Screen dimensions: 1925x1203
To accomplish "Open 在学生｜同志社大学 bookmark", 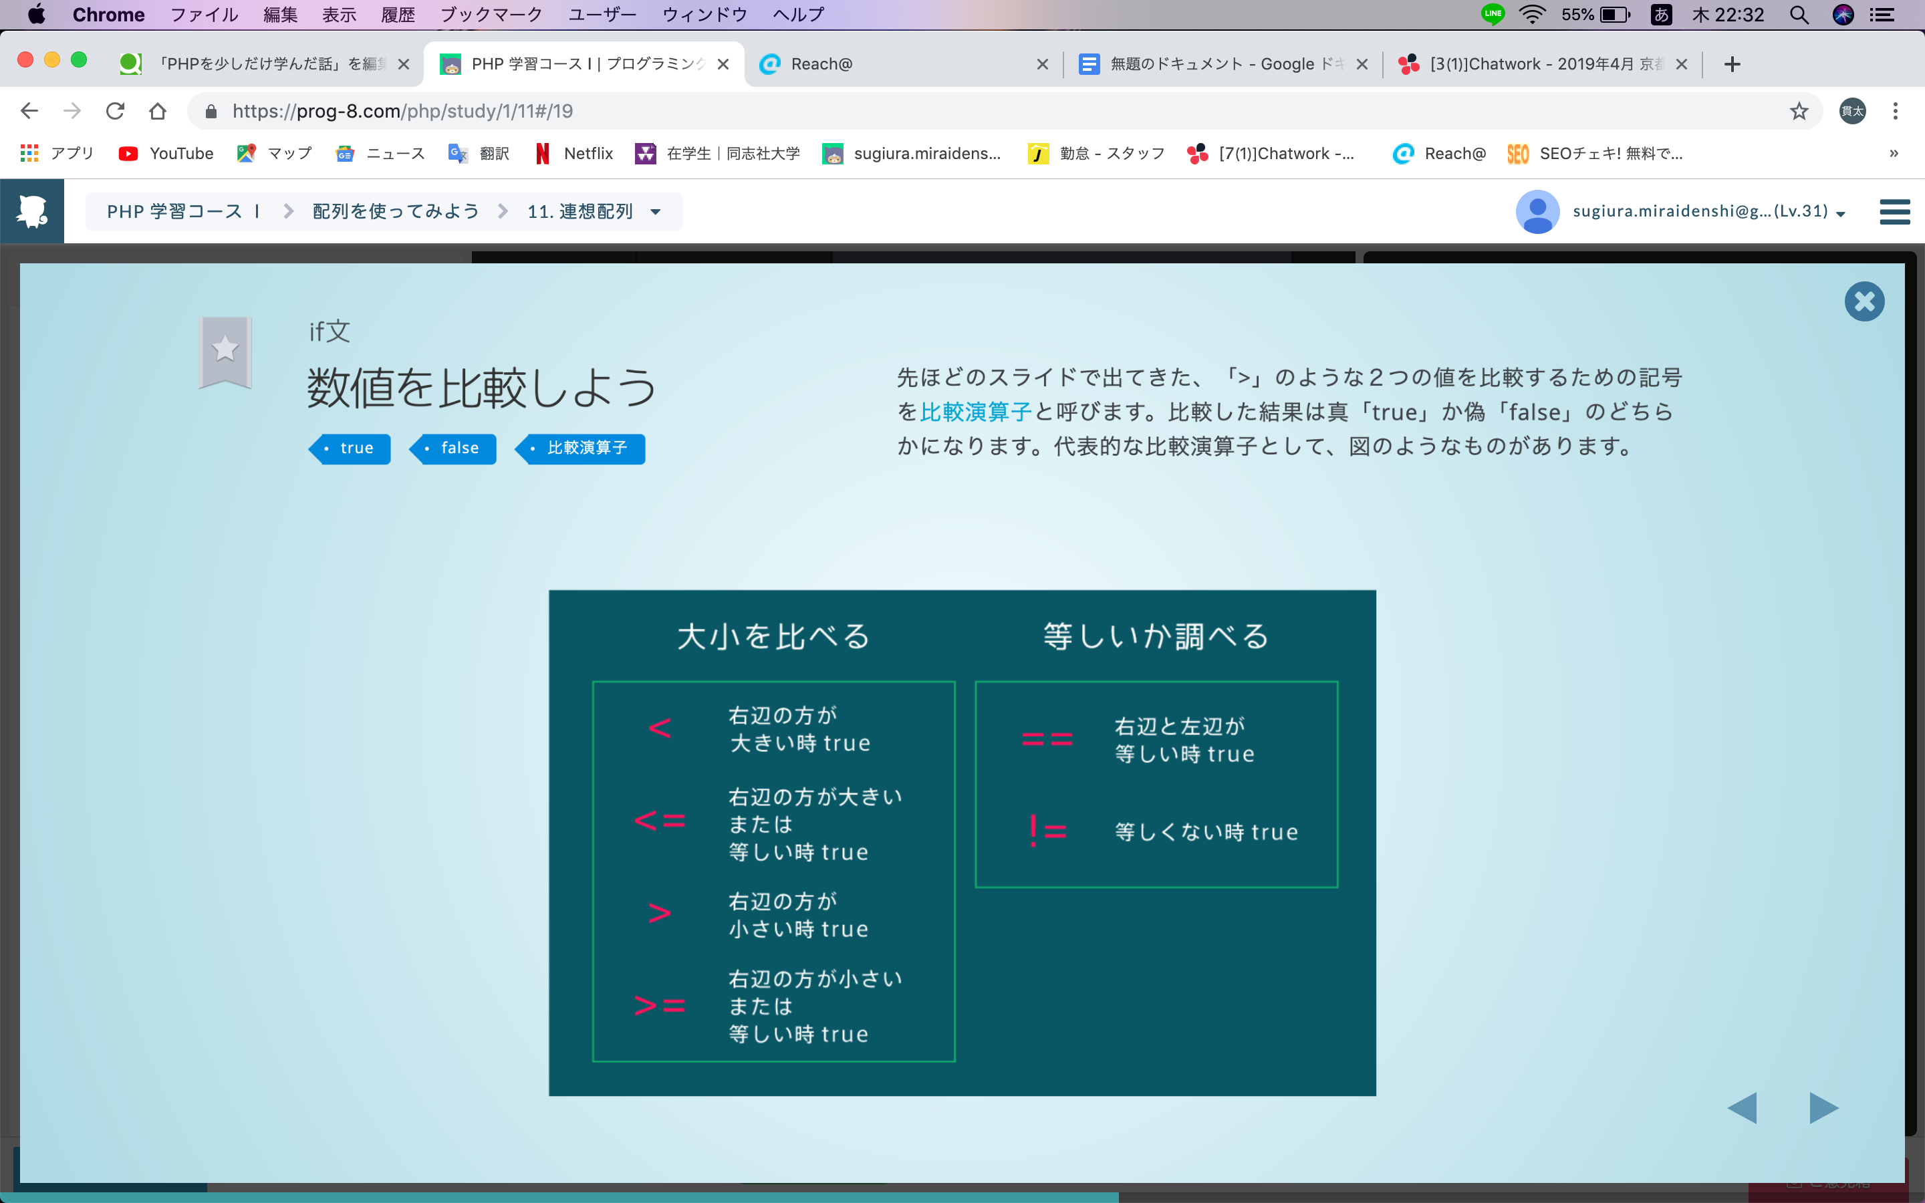I will [x=717, y=154].
